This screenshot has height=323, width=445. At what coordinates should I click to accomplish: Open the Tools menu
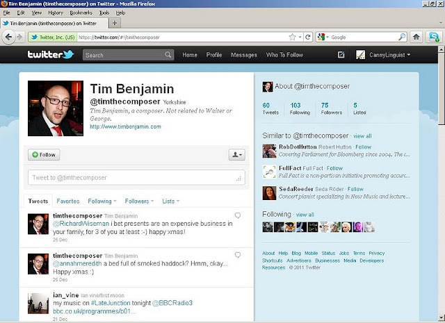tap(104, 13)
